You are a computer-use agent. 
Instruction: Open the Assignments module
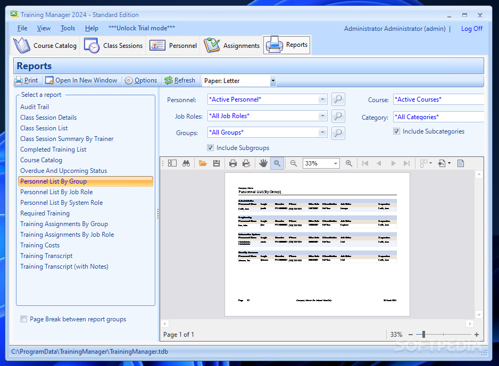tap(232, 46)
